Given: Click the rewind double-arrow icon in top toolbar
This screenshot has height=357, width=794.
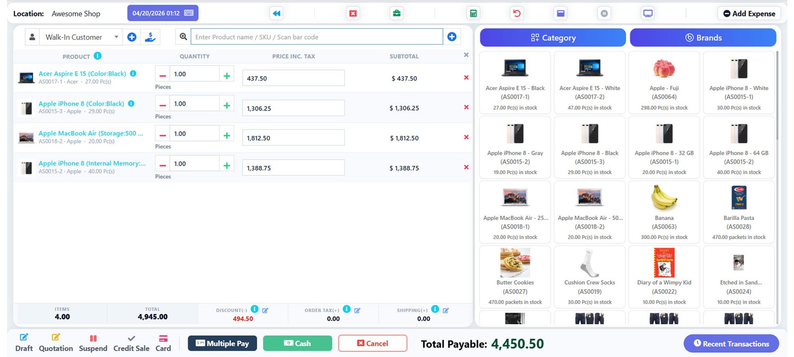Looking at the screenshot, I should pyautogui.click(x=276, y=13).
